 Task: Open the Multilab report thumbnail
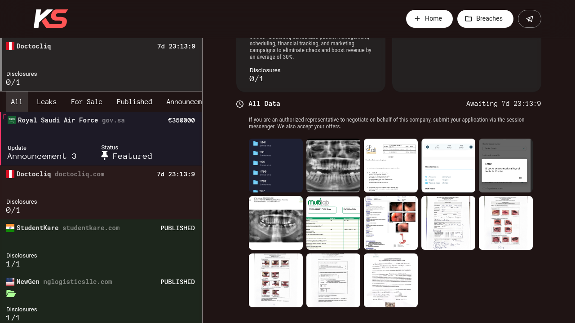333,223
